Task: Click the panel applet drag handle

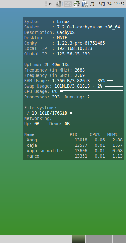Action: click(x=46, y=4)
